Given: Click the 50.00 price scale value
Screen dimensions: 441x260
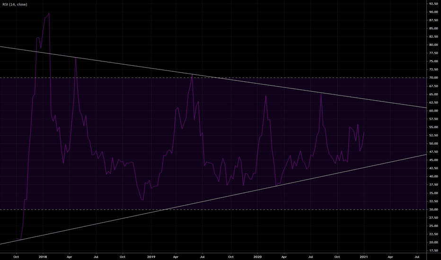Looking at the screenshot, I should point(433,144).
